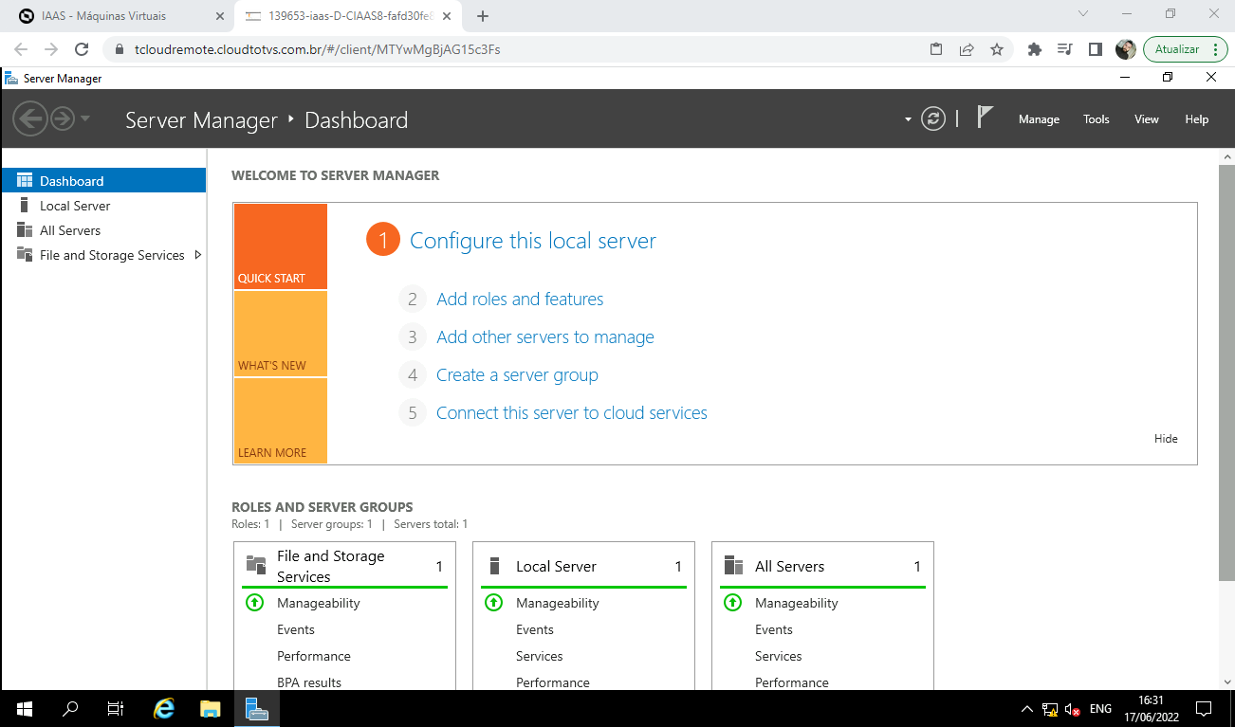Image resolution: width=1235 pixels, height=727 pixels.
Task: Open the dropdown arrow left of refresh
Action: 908,119
